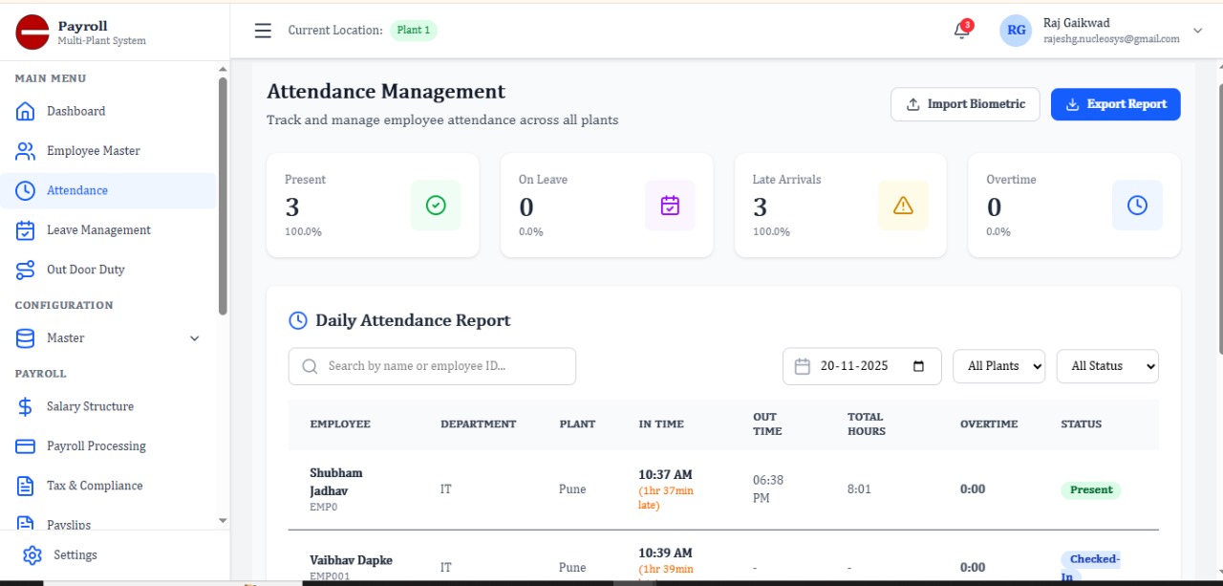Click the employee search field
This screenshot has width=1223, height=586.
[432, 366]
